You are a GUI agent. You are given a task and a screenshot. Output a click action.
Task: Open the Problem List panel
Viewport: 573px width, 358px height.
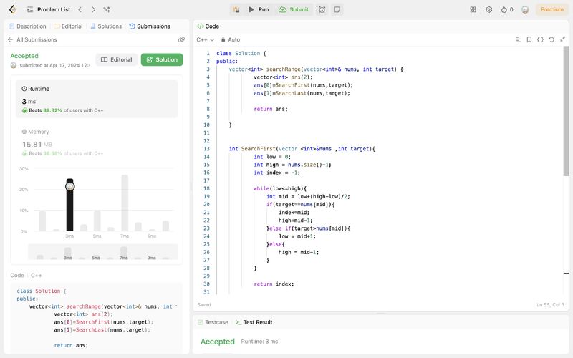(49, 9)
